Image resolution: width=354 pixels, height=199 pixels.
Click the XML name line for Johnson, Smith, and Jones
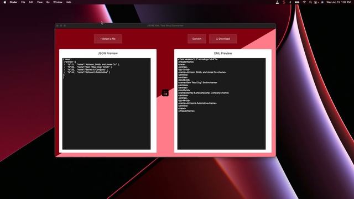[x=202, y=72]
